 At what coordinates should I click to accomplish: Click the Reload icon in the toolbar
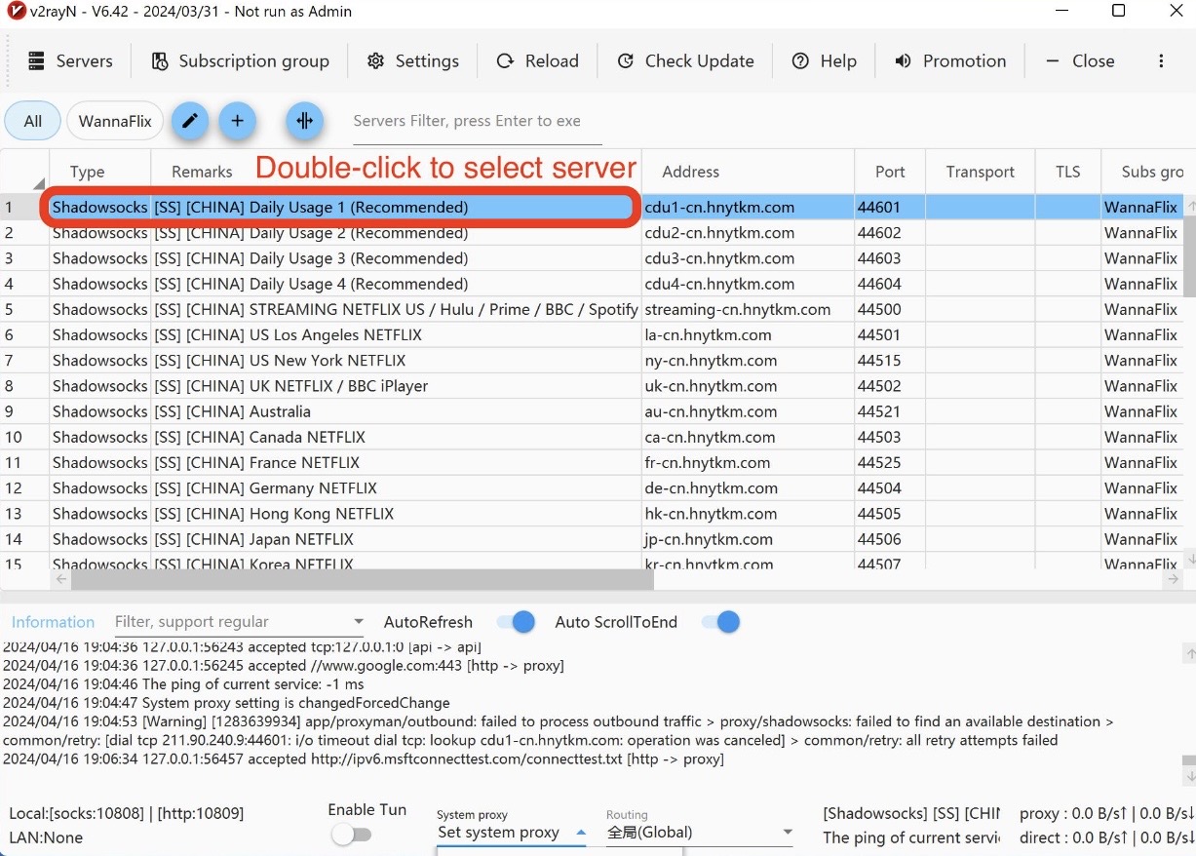click(x=505, y=60)
